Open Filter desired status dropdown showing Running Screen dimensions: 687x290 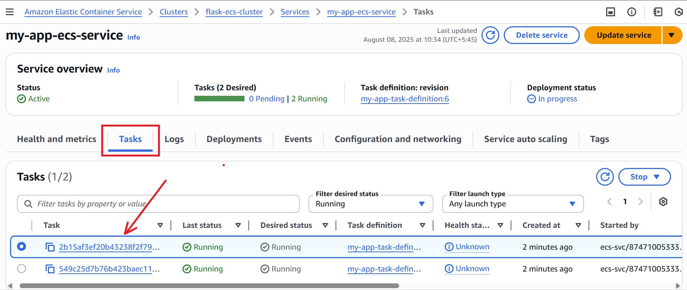pos(371,204)
